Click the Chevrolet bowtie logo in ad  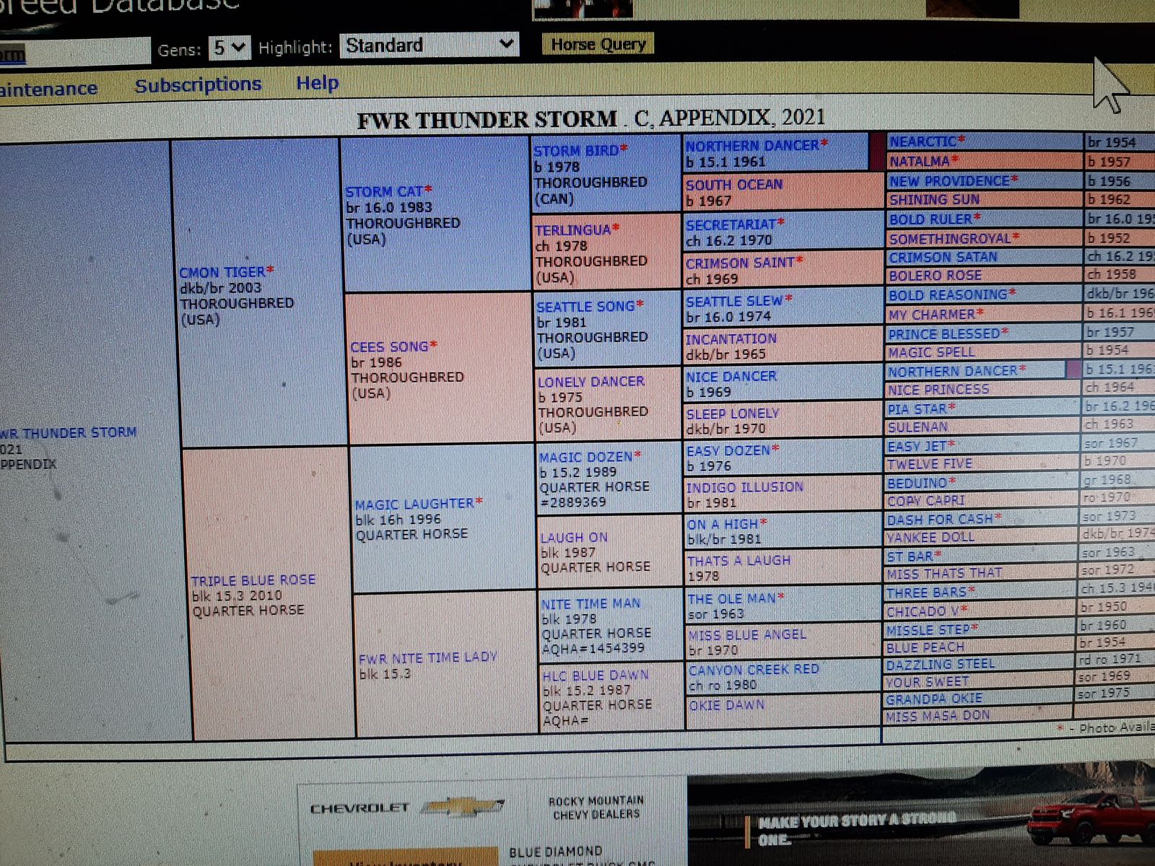tap(462, 806)
